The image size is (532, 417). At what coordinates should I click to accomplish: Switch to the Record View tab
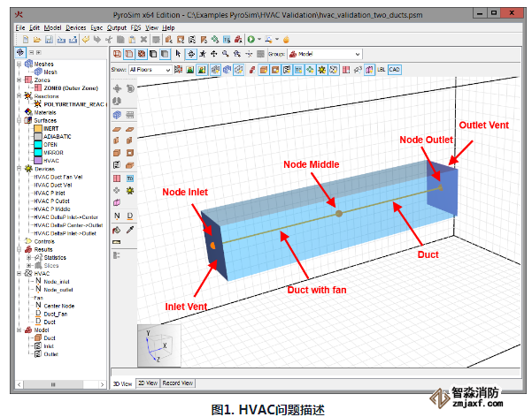(x=178, y=383)
